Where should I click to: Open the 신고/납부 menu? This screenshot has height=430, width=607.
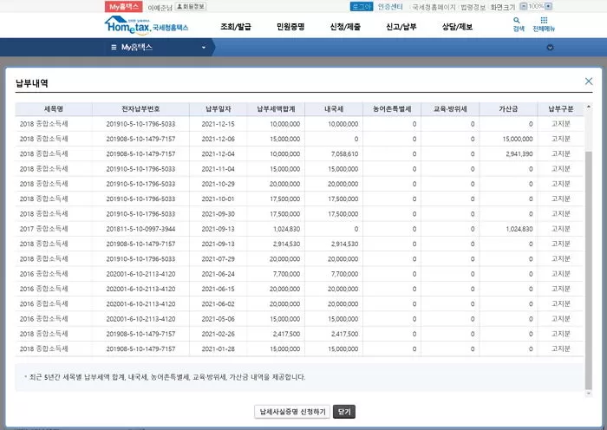pyautogui.click(x=401, y=27)
